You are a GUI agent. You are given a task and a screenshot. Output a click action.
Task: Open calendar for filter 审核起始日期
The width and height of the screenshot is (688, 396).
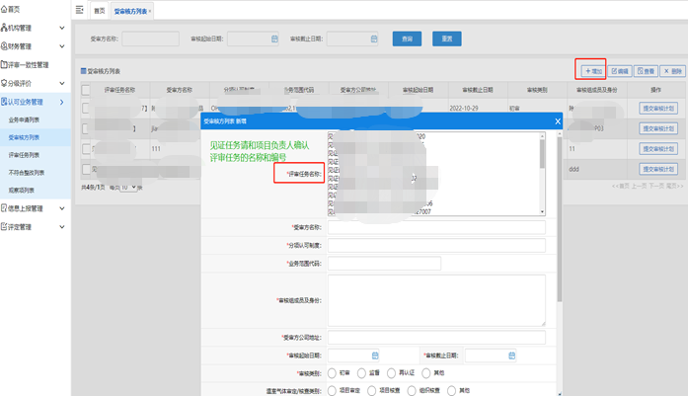click(x=274, y=39)
